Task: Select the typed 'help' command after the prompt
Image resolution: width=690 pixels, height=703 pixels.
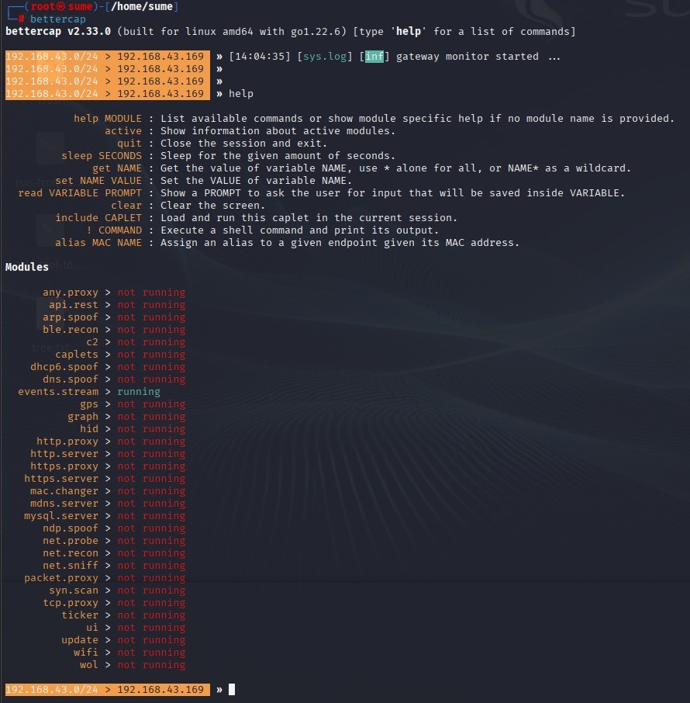Action: 241,94
